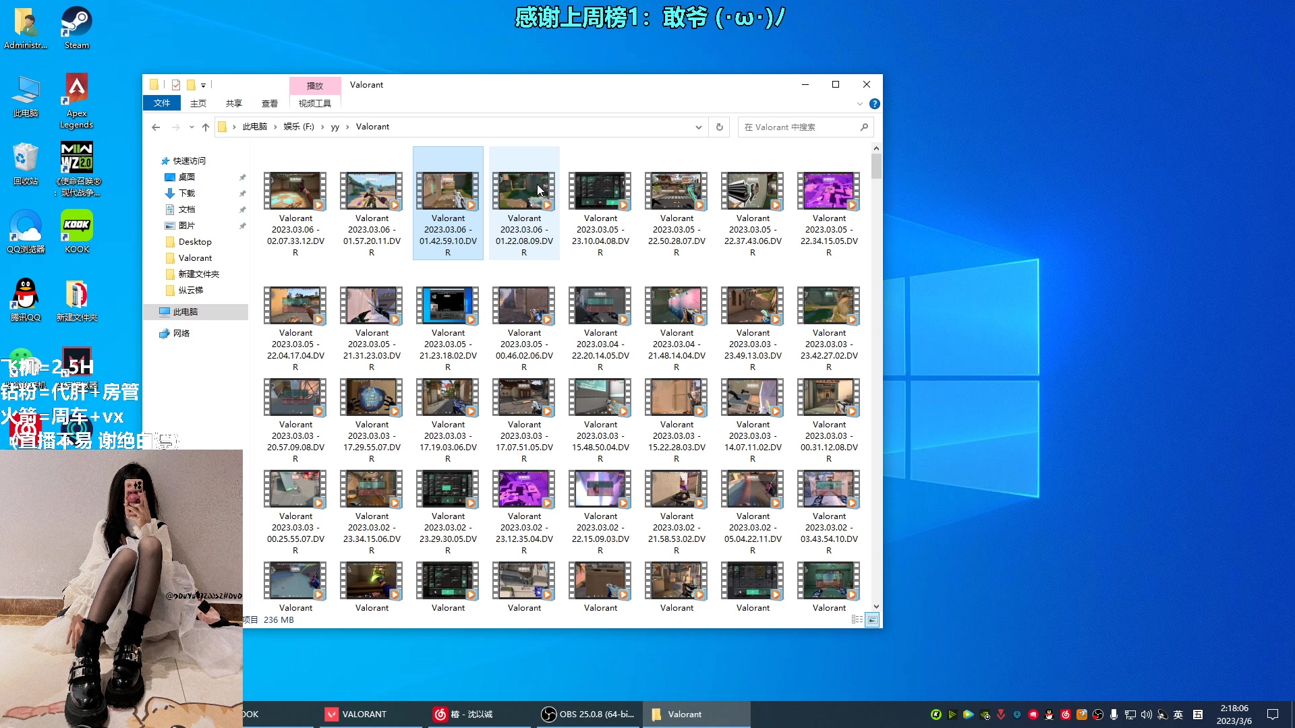Open Apex Legends desktop shortcut
1295x728 pixels.
coord(76,100)
